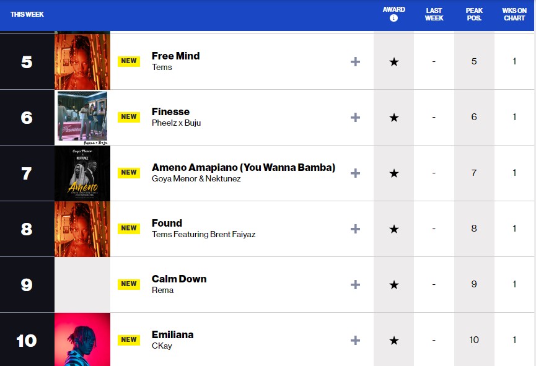Click the award star for Finesse
The width and height of the screenshot is (536, 366).
(x=393, y=118)
